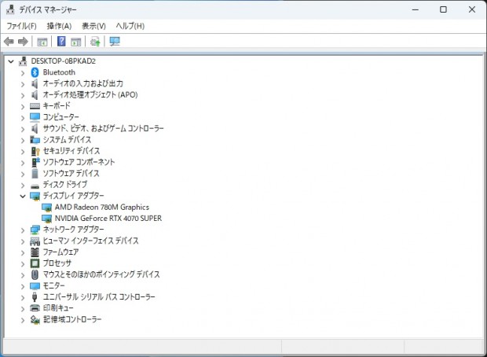Screen dimensions: 487x357
Task: Click the ユニバーサル シリアル バス USB icon
Action: (x=35, y=297)
